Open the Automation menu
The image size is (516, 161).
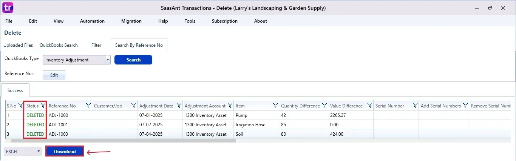click(x=92, y=21)
